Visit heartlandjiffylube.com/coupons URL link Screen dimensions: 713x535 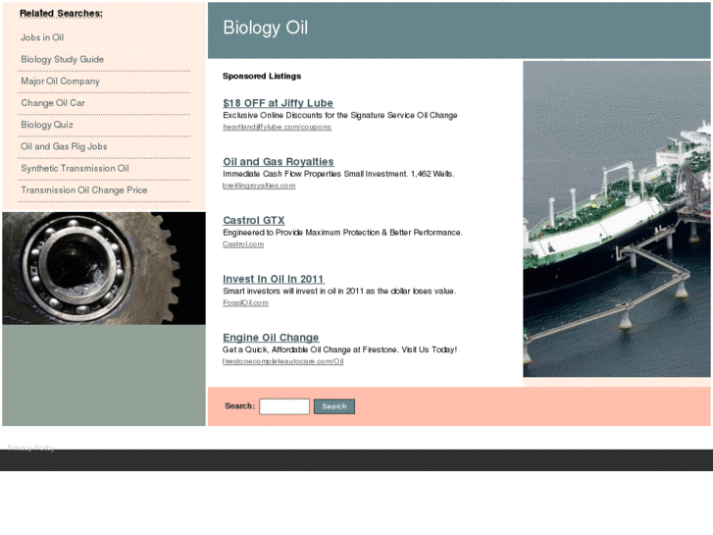coord(277,127)
